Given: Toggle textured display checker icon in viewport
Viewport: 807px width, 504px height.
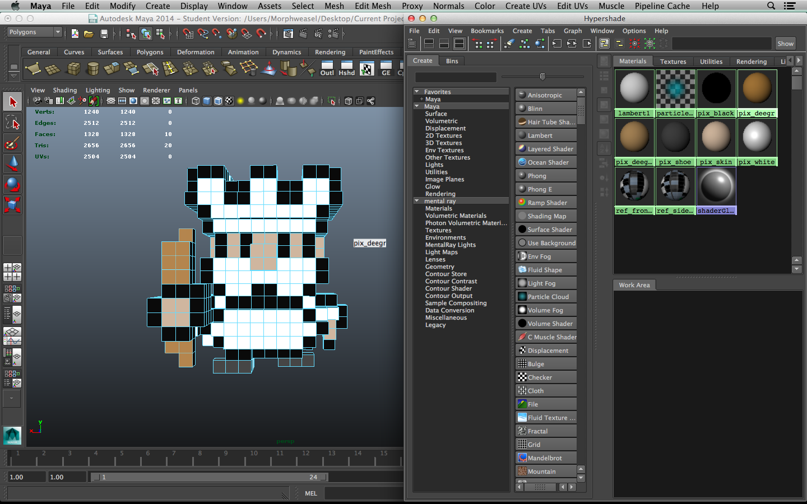Looking at the screenshot, I should [229, 101].
